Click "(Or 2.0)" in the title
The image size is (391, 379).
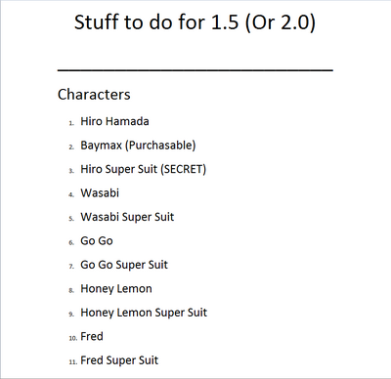pyautogui.click(x=281, y=22)
